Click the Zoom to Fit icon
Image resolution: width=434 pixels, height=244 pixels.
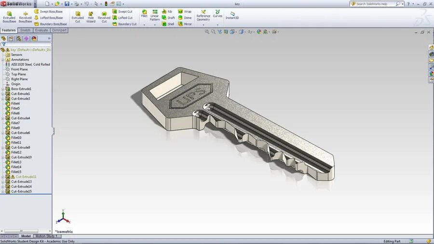pos(207,32)
